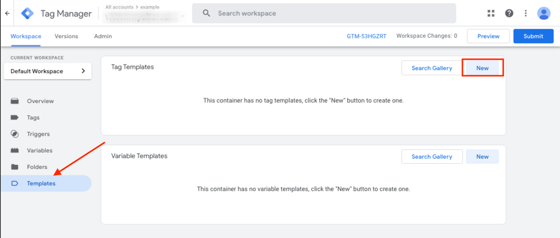Click the Overview icon in sidebar
Screen dimensions: 560x238
coord(15,101)
